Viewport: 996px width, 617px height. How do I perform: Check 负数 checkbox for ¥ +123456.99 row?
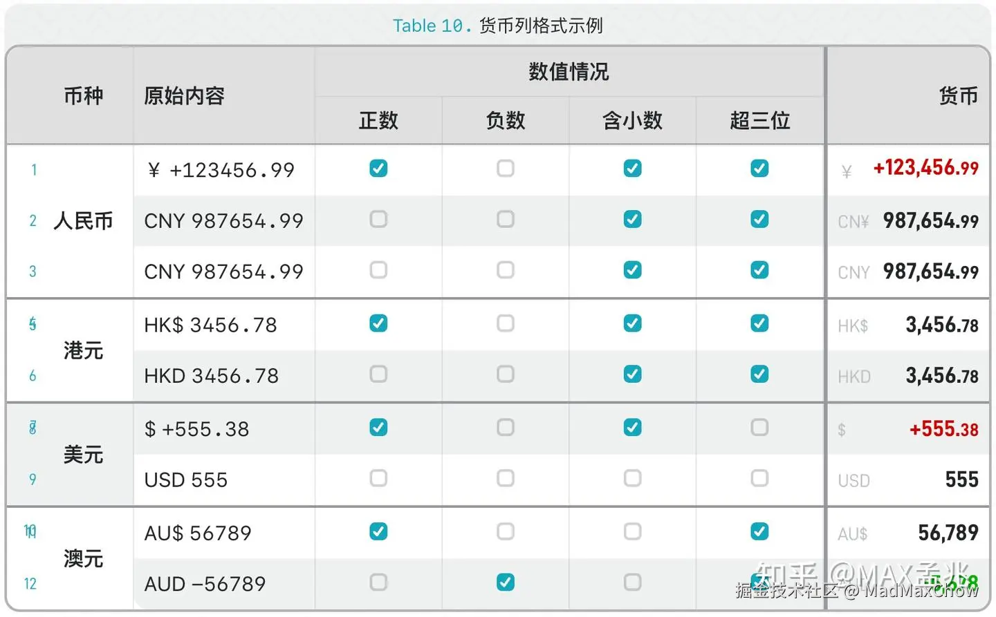[506, 169]
